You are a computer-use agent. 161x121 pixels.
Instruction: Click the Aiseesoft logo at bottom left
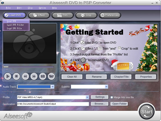[x=18, y=116]
